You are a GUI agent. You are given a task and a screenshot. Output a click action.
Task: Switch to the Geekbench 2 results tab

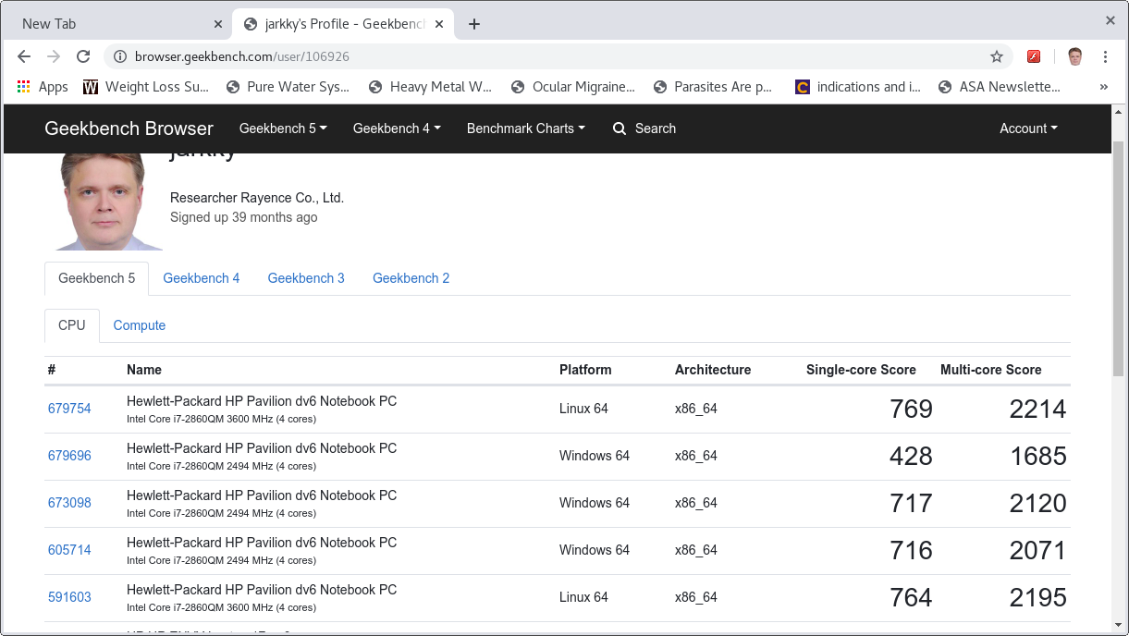click(411, 278)
